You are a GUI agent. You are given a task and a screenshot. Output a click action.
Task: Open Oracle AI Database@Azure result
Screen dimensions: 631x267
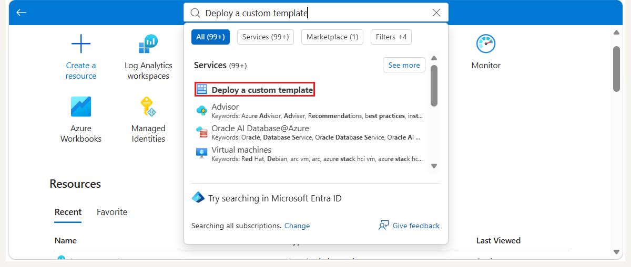[x=309, y=132]
